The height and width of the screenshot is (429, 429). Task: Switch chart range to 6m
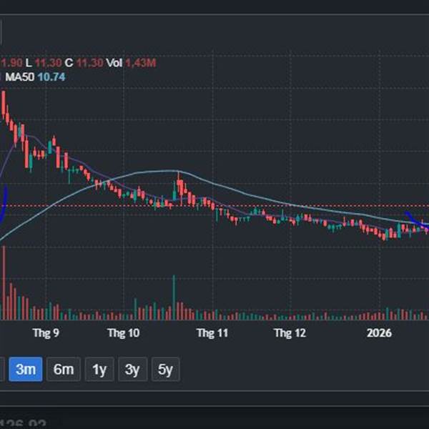63,370
